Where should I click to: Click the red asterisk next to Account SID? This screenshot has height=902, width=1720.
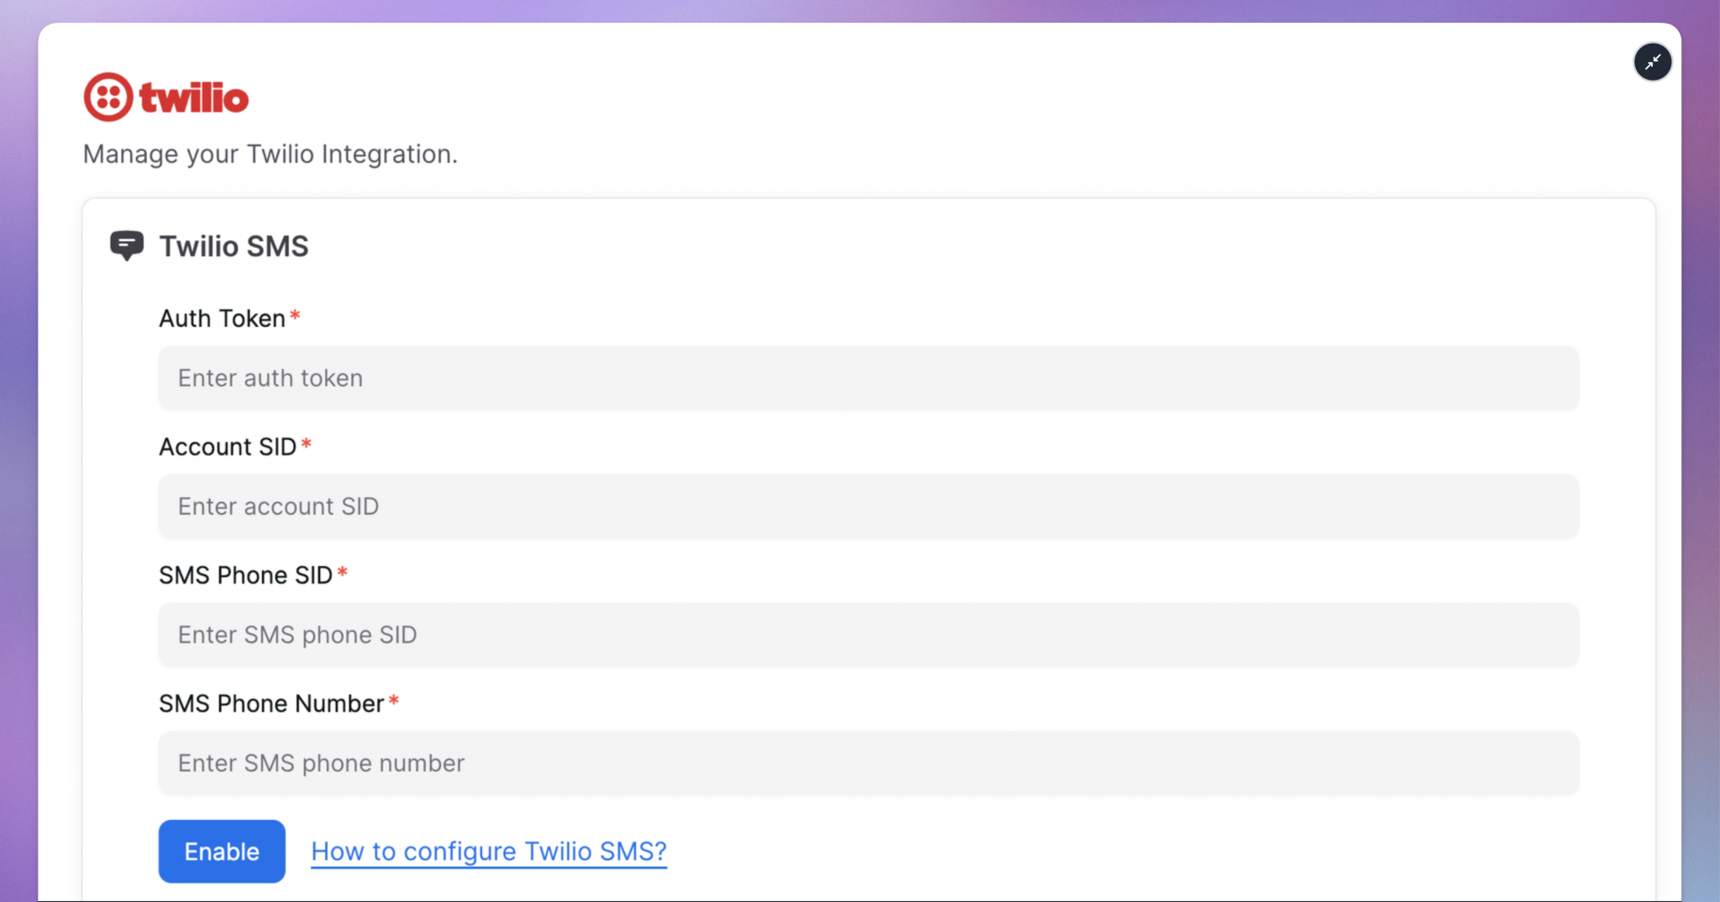tap(307, 443)
